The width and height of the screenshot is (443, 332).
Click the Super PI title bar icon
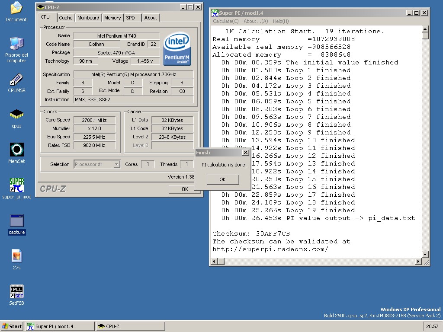(x=215, y=13)
